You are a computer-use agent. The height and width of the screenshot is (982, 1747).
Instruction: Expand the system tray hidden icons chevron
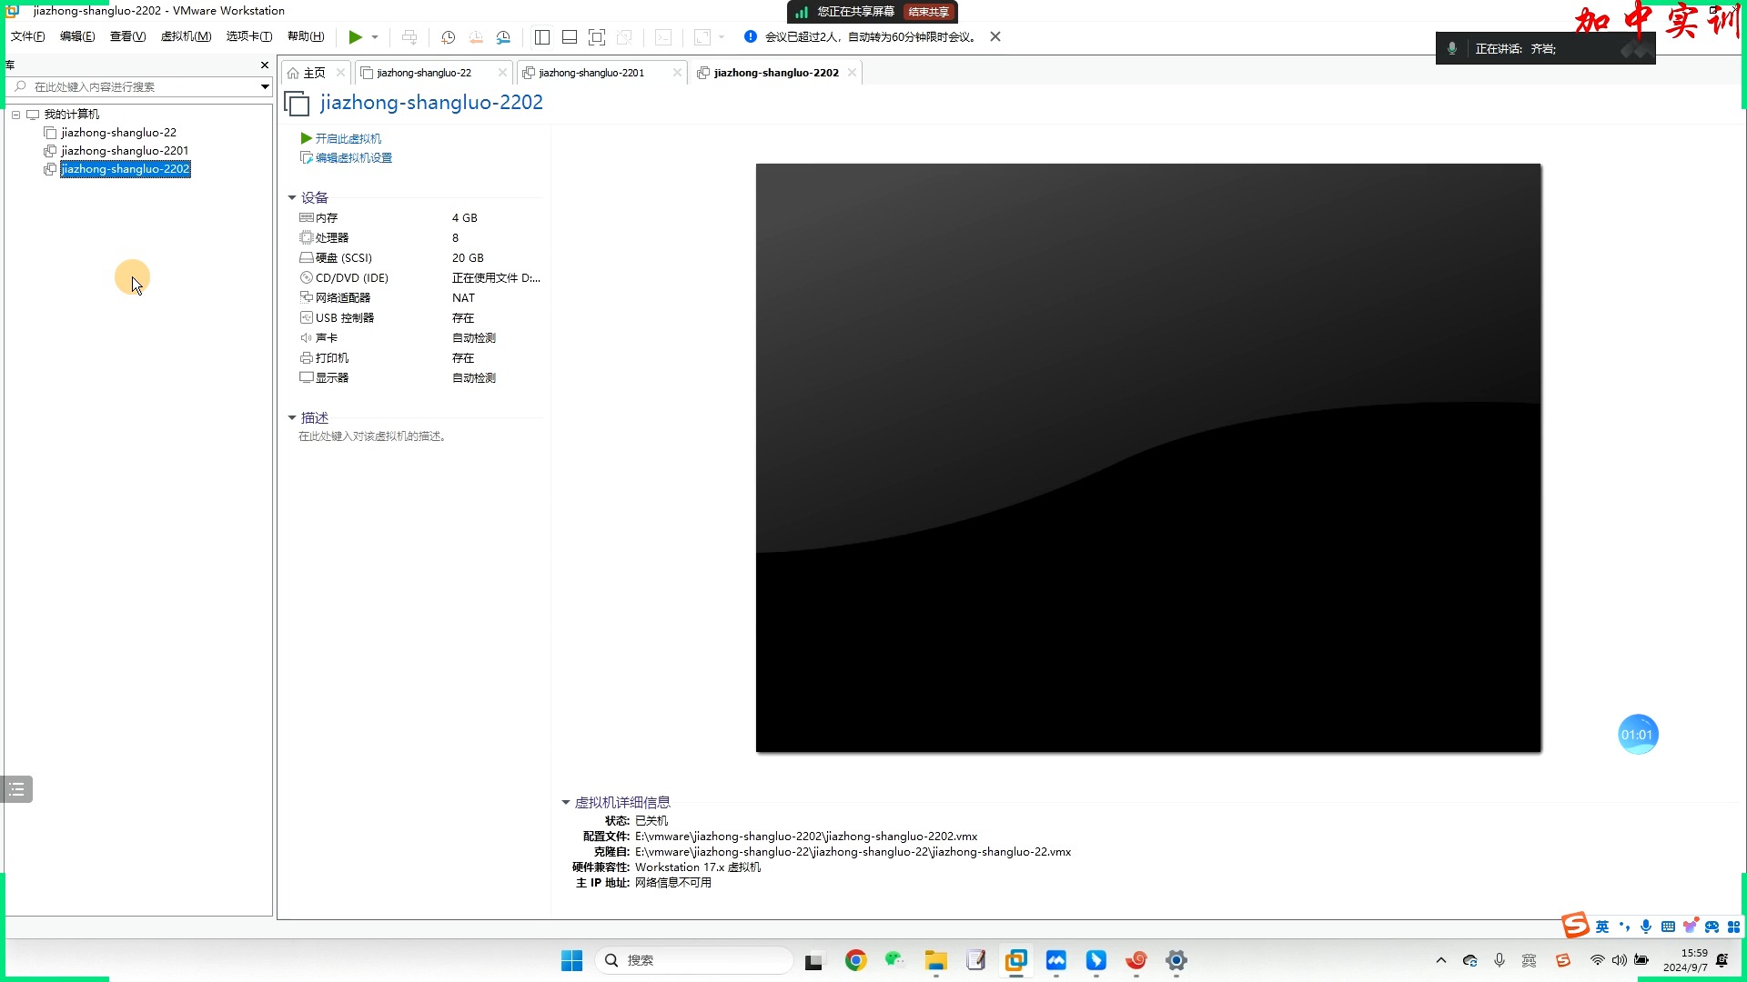point(1441,960)
